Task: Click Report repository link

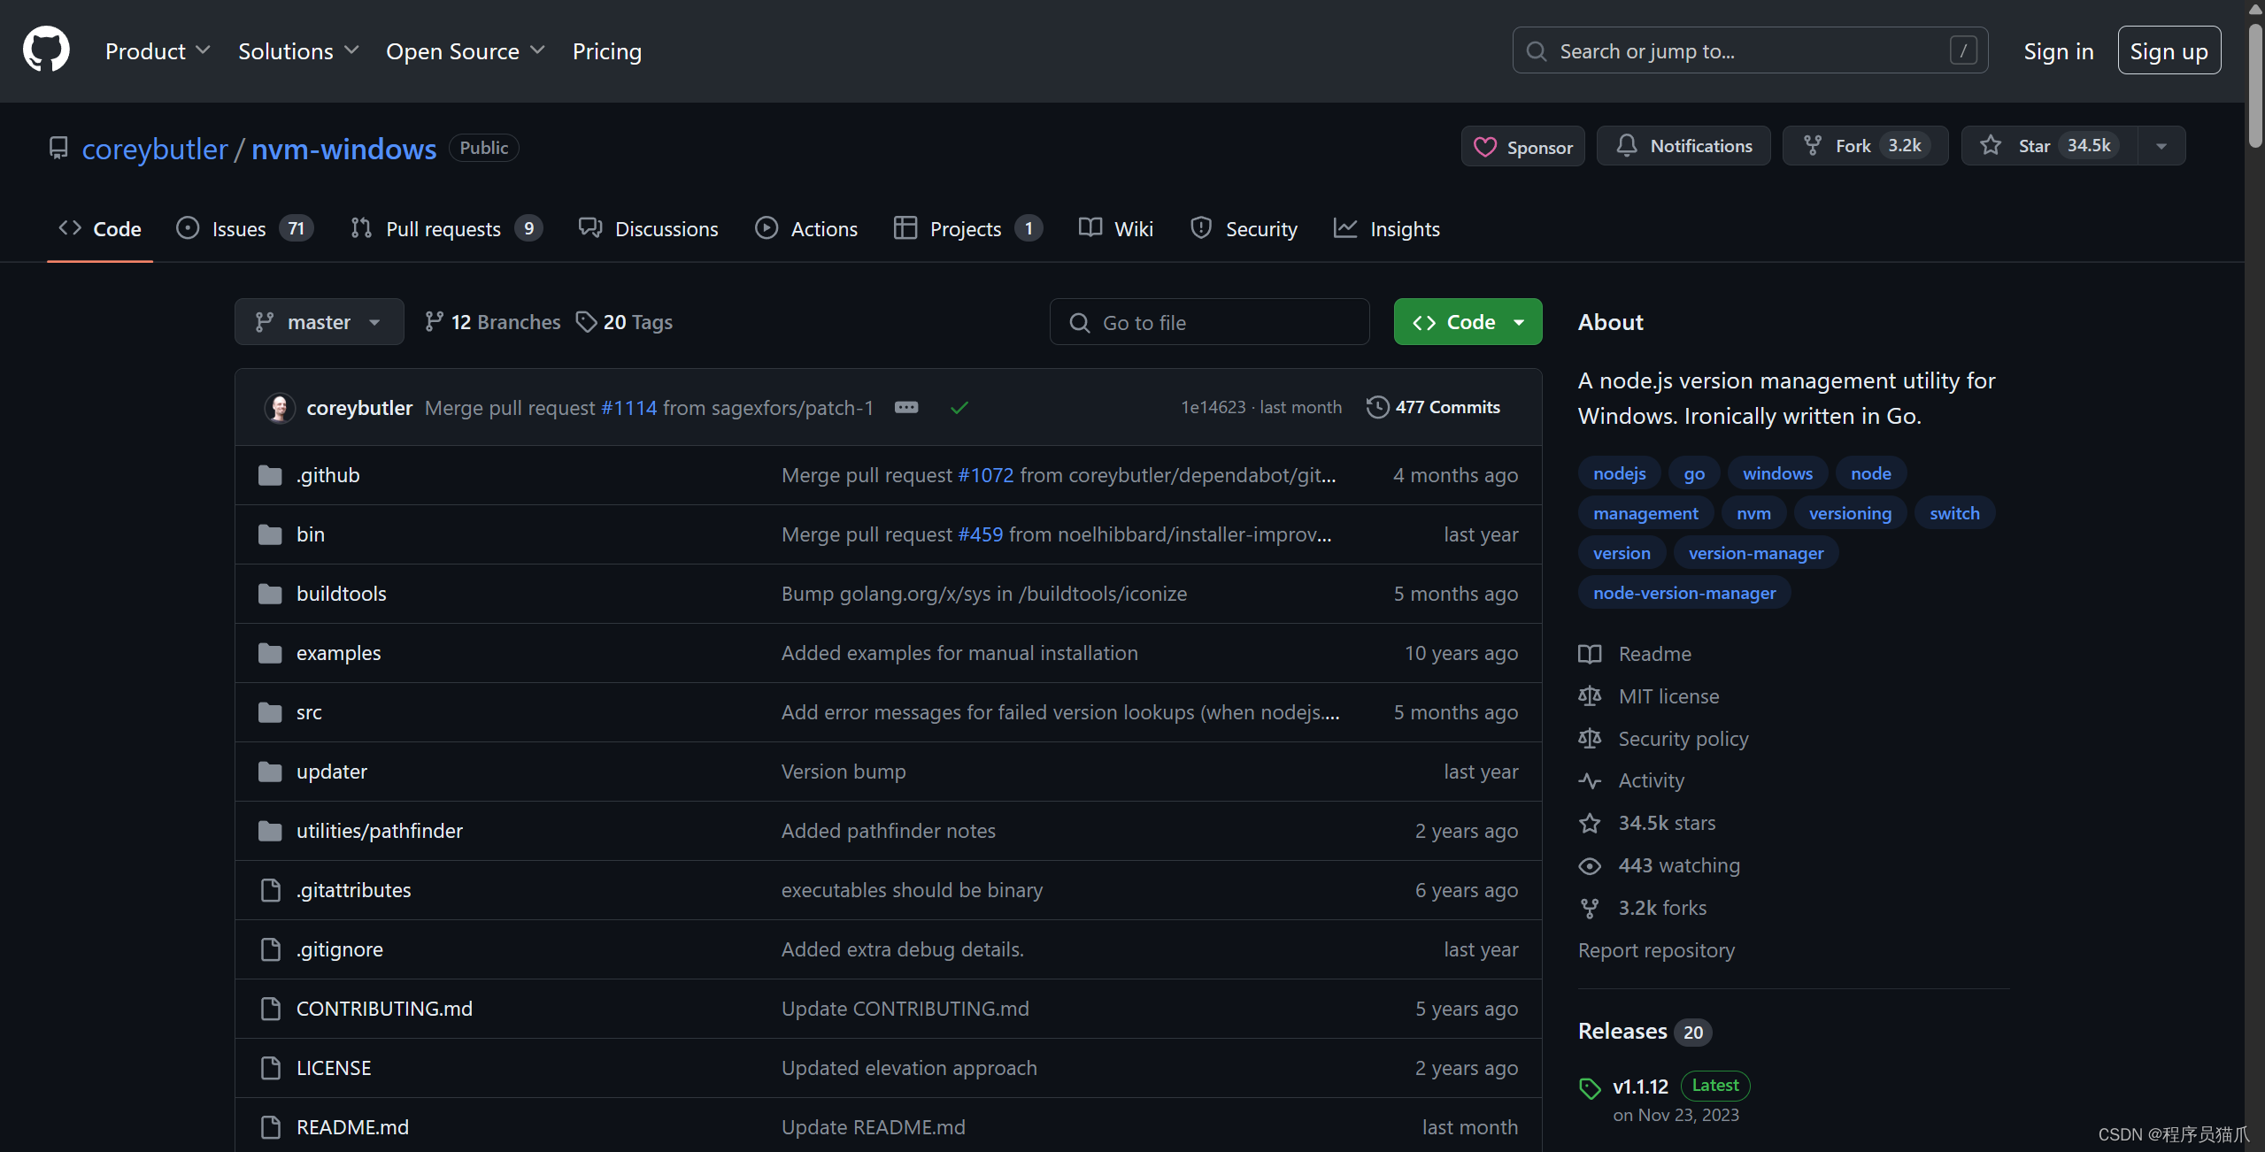Action: click(x=1656, y=950)
